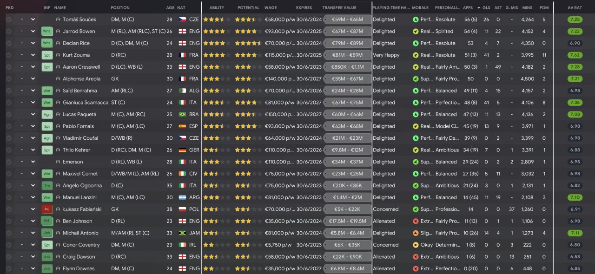
Task: Open Gianluca Scamacca's player profile
Action: click(86, 103)
